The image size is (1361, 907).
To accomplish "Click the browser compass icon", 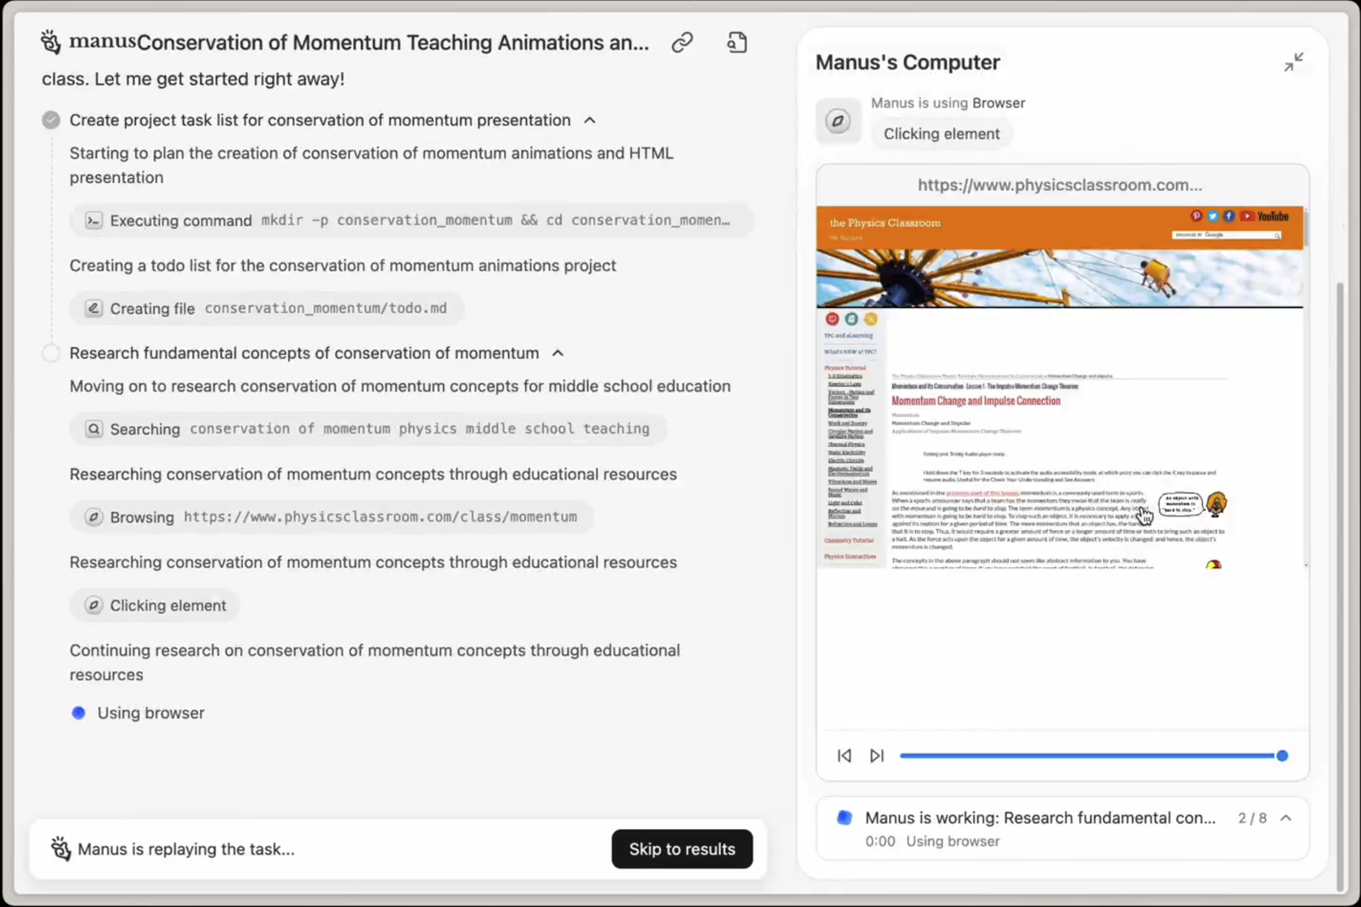I will click(838, 121).
